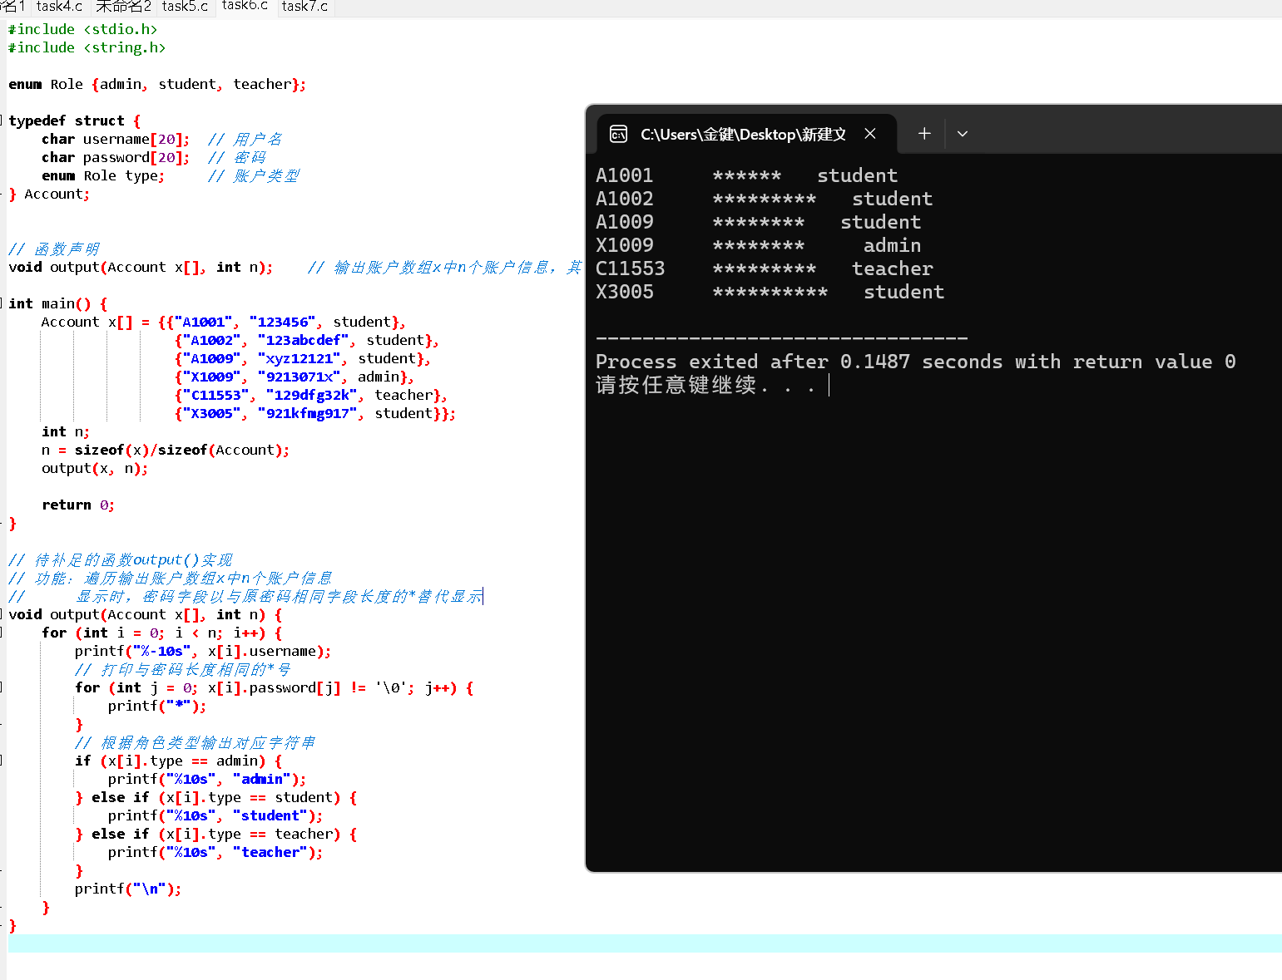Click the output function prototype line

(141, 267)
